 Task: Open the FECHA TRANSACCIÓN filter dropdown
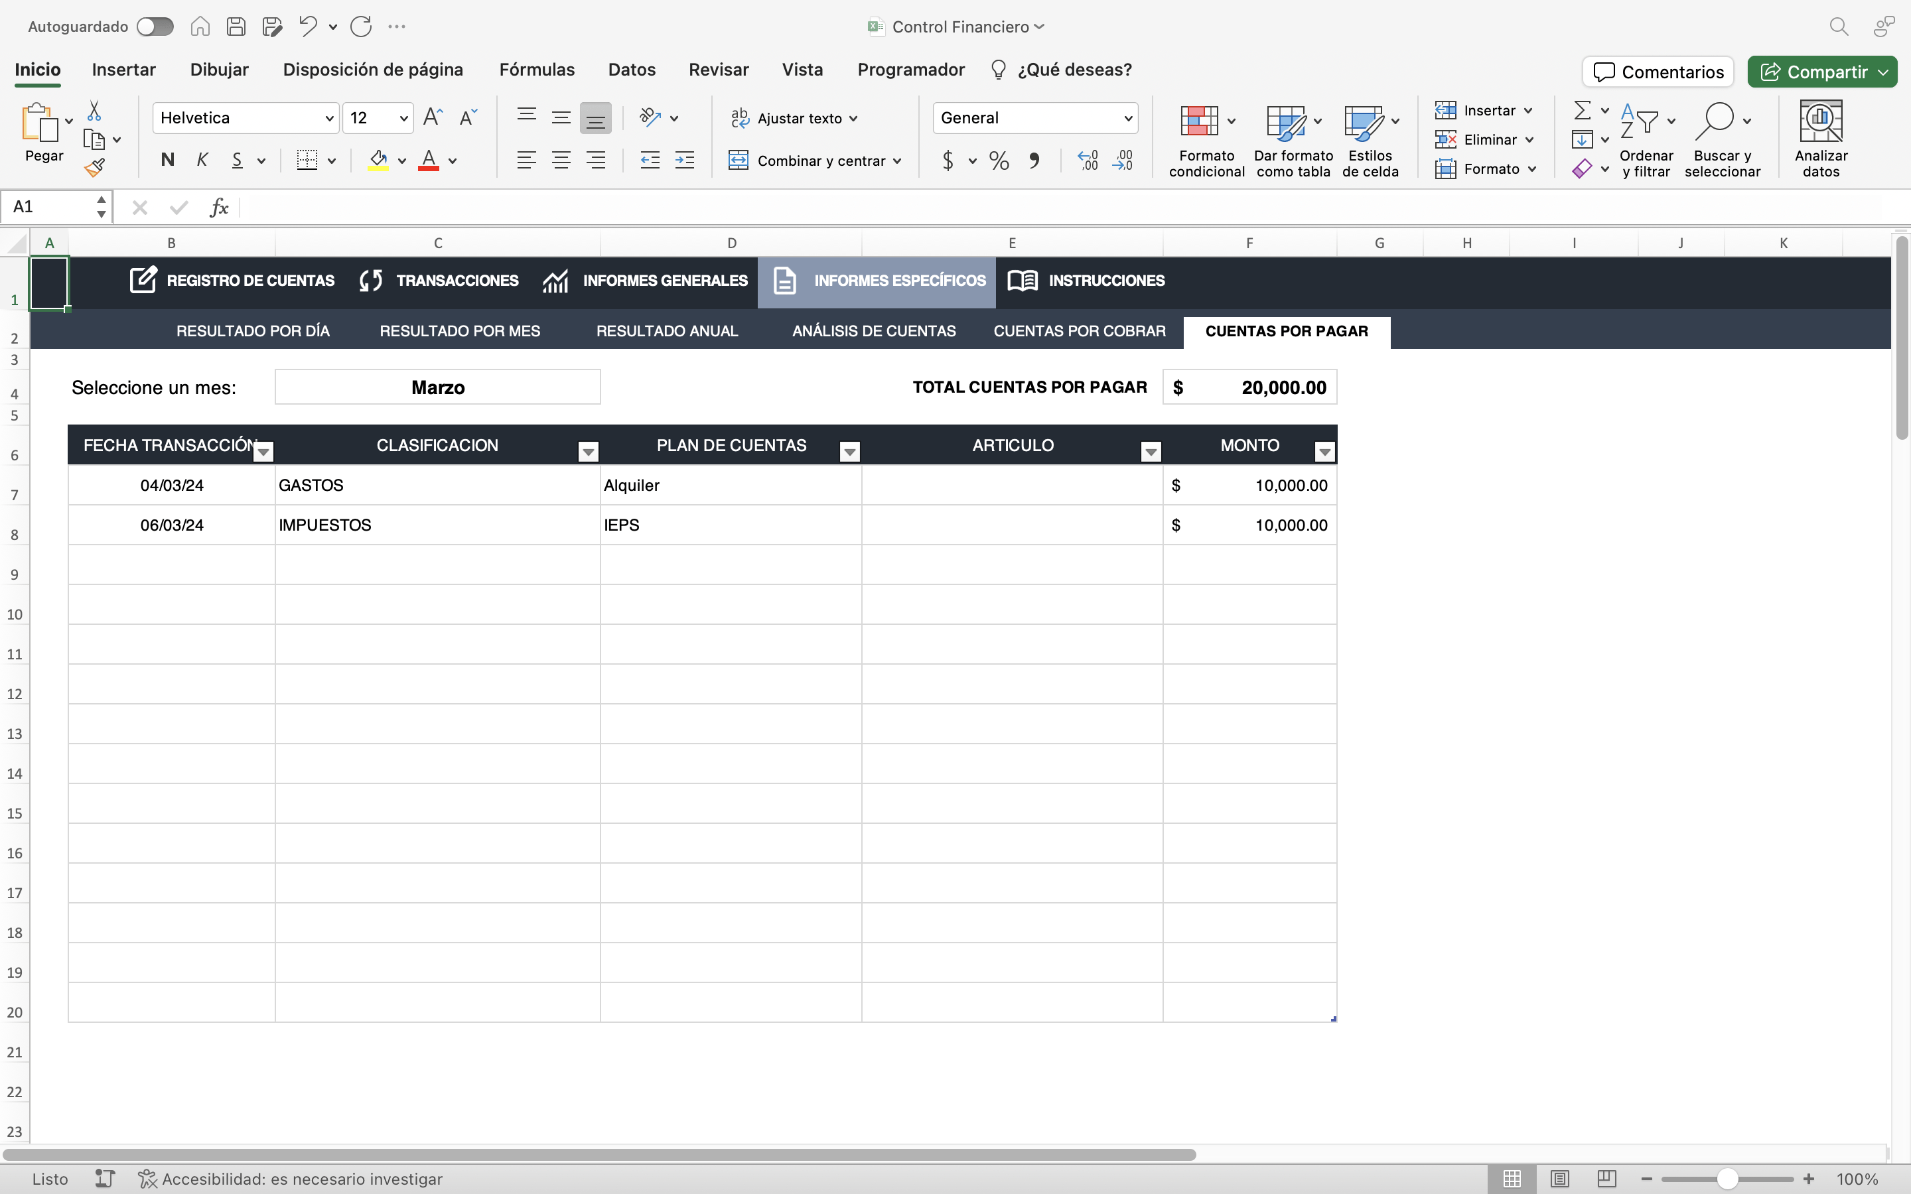pyautogui.click(x=263, y=452)
